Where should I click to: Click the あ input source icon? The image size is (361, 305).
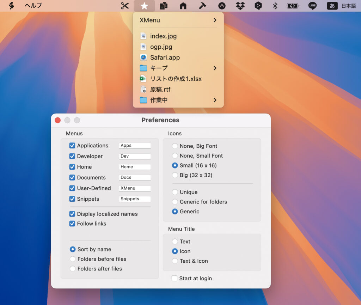point(332,6)
